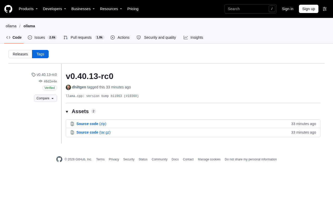The height and width of the screenshot is (208, 333).
Task: Open the ollama repository link
Action: [x=29, y=26]
